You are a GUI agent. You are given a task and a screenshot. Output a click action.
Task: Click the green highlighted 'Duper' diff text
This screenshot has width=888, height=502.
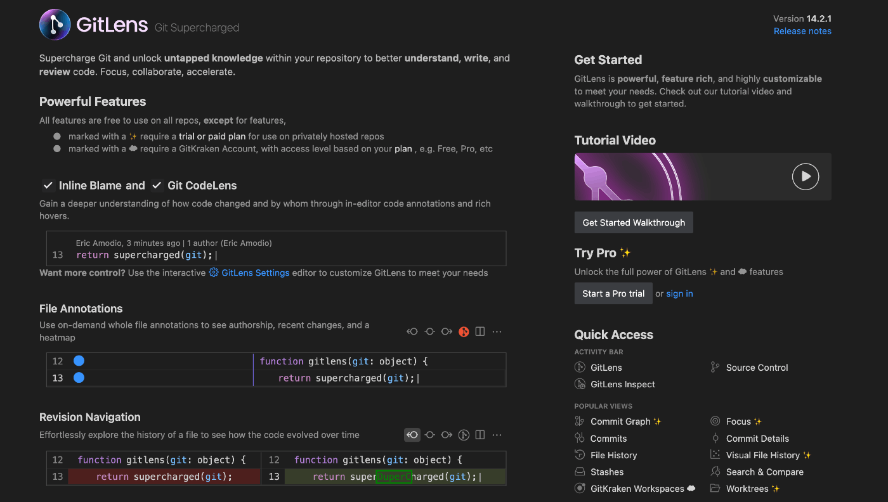394,477
